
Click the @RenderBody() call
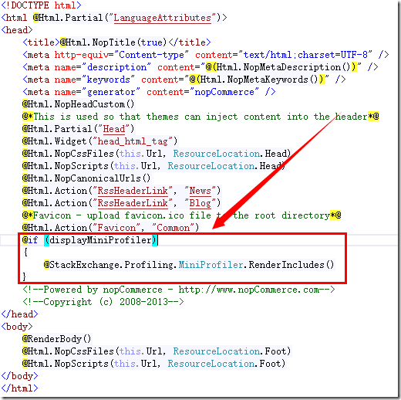(x=56, y=339)
